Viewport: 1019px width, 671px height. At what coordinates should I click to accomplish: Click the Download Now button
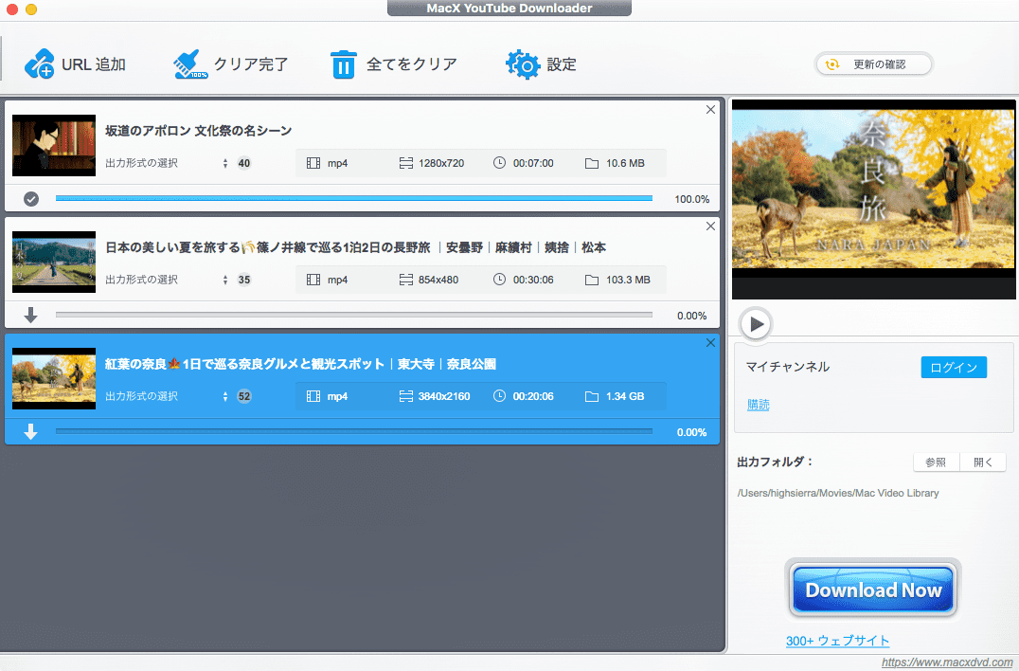pos(873,589)
